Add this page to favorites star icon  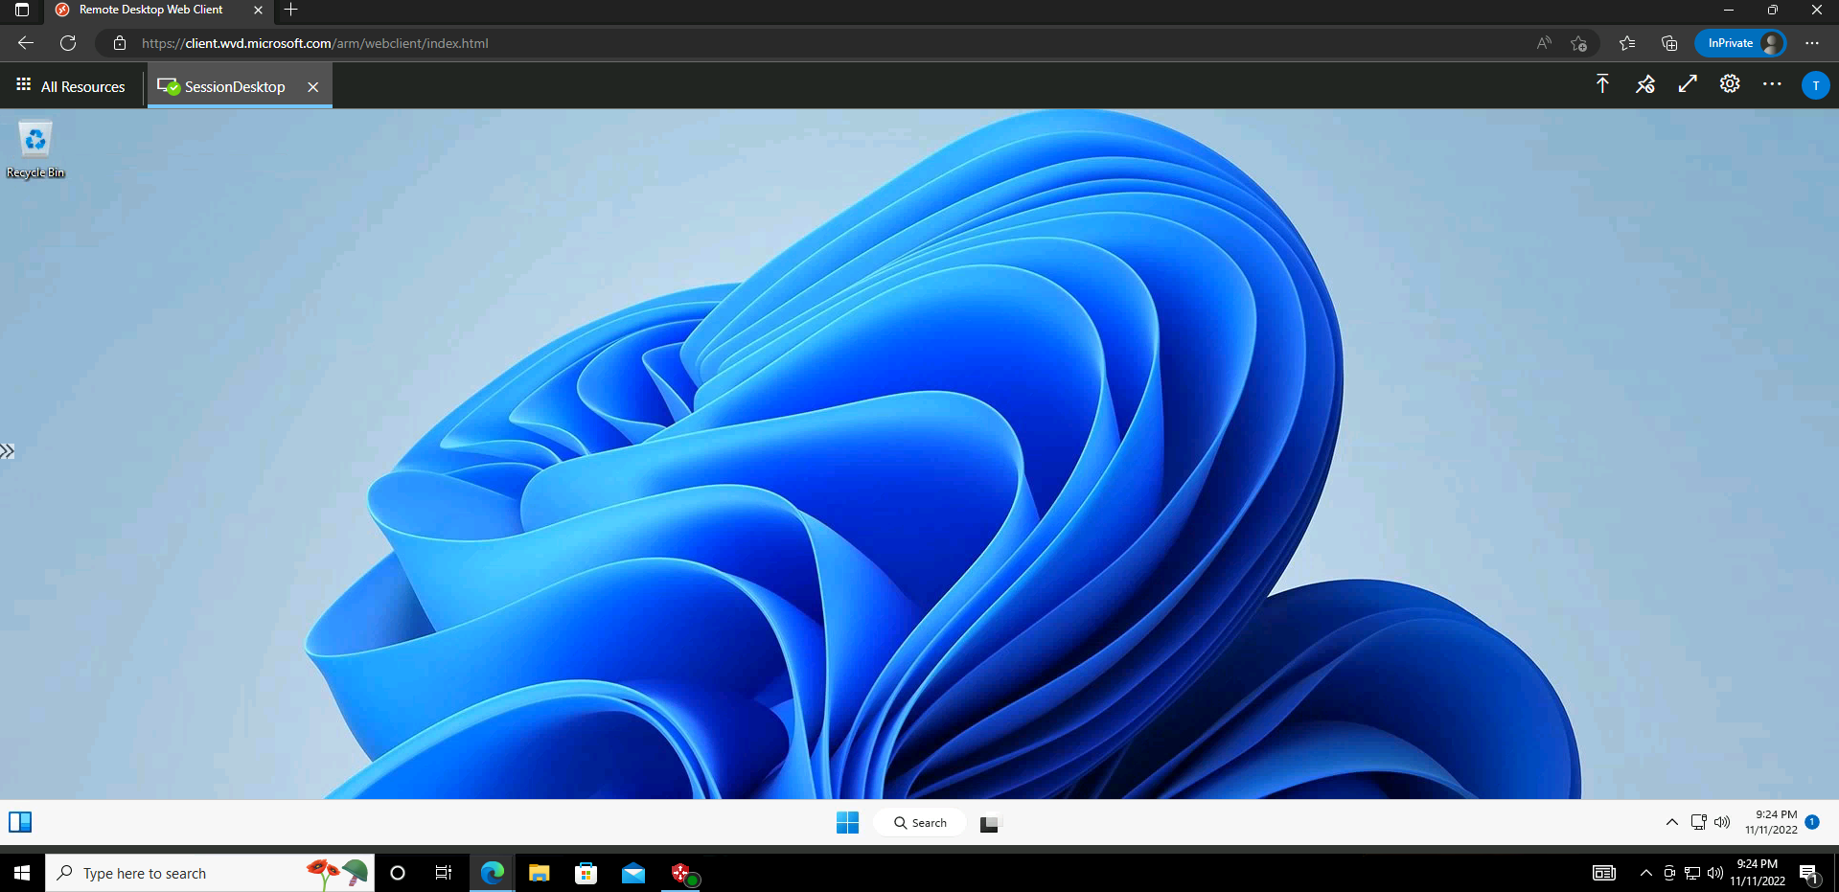tap(1578, 43)
